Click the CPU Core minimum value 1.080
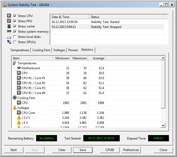177x157 pixels. pyautogui.click(x=66, y=113)
